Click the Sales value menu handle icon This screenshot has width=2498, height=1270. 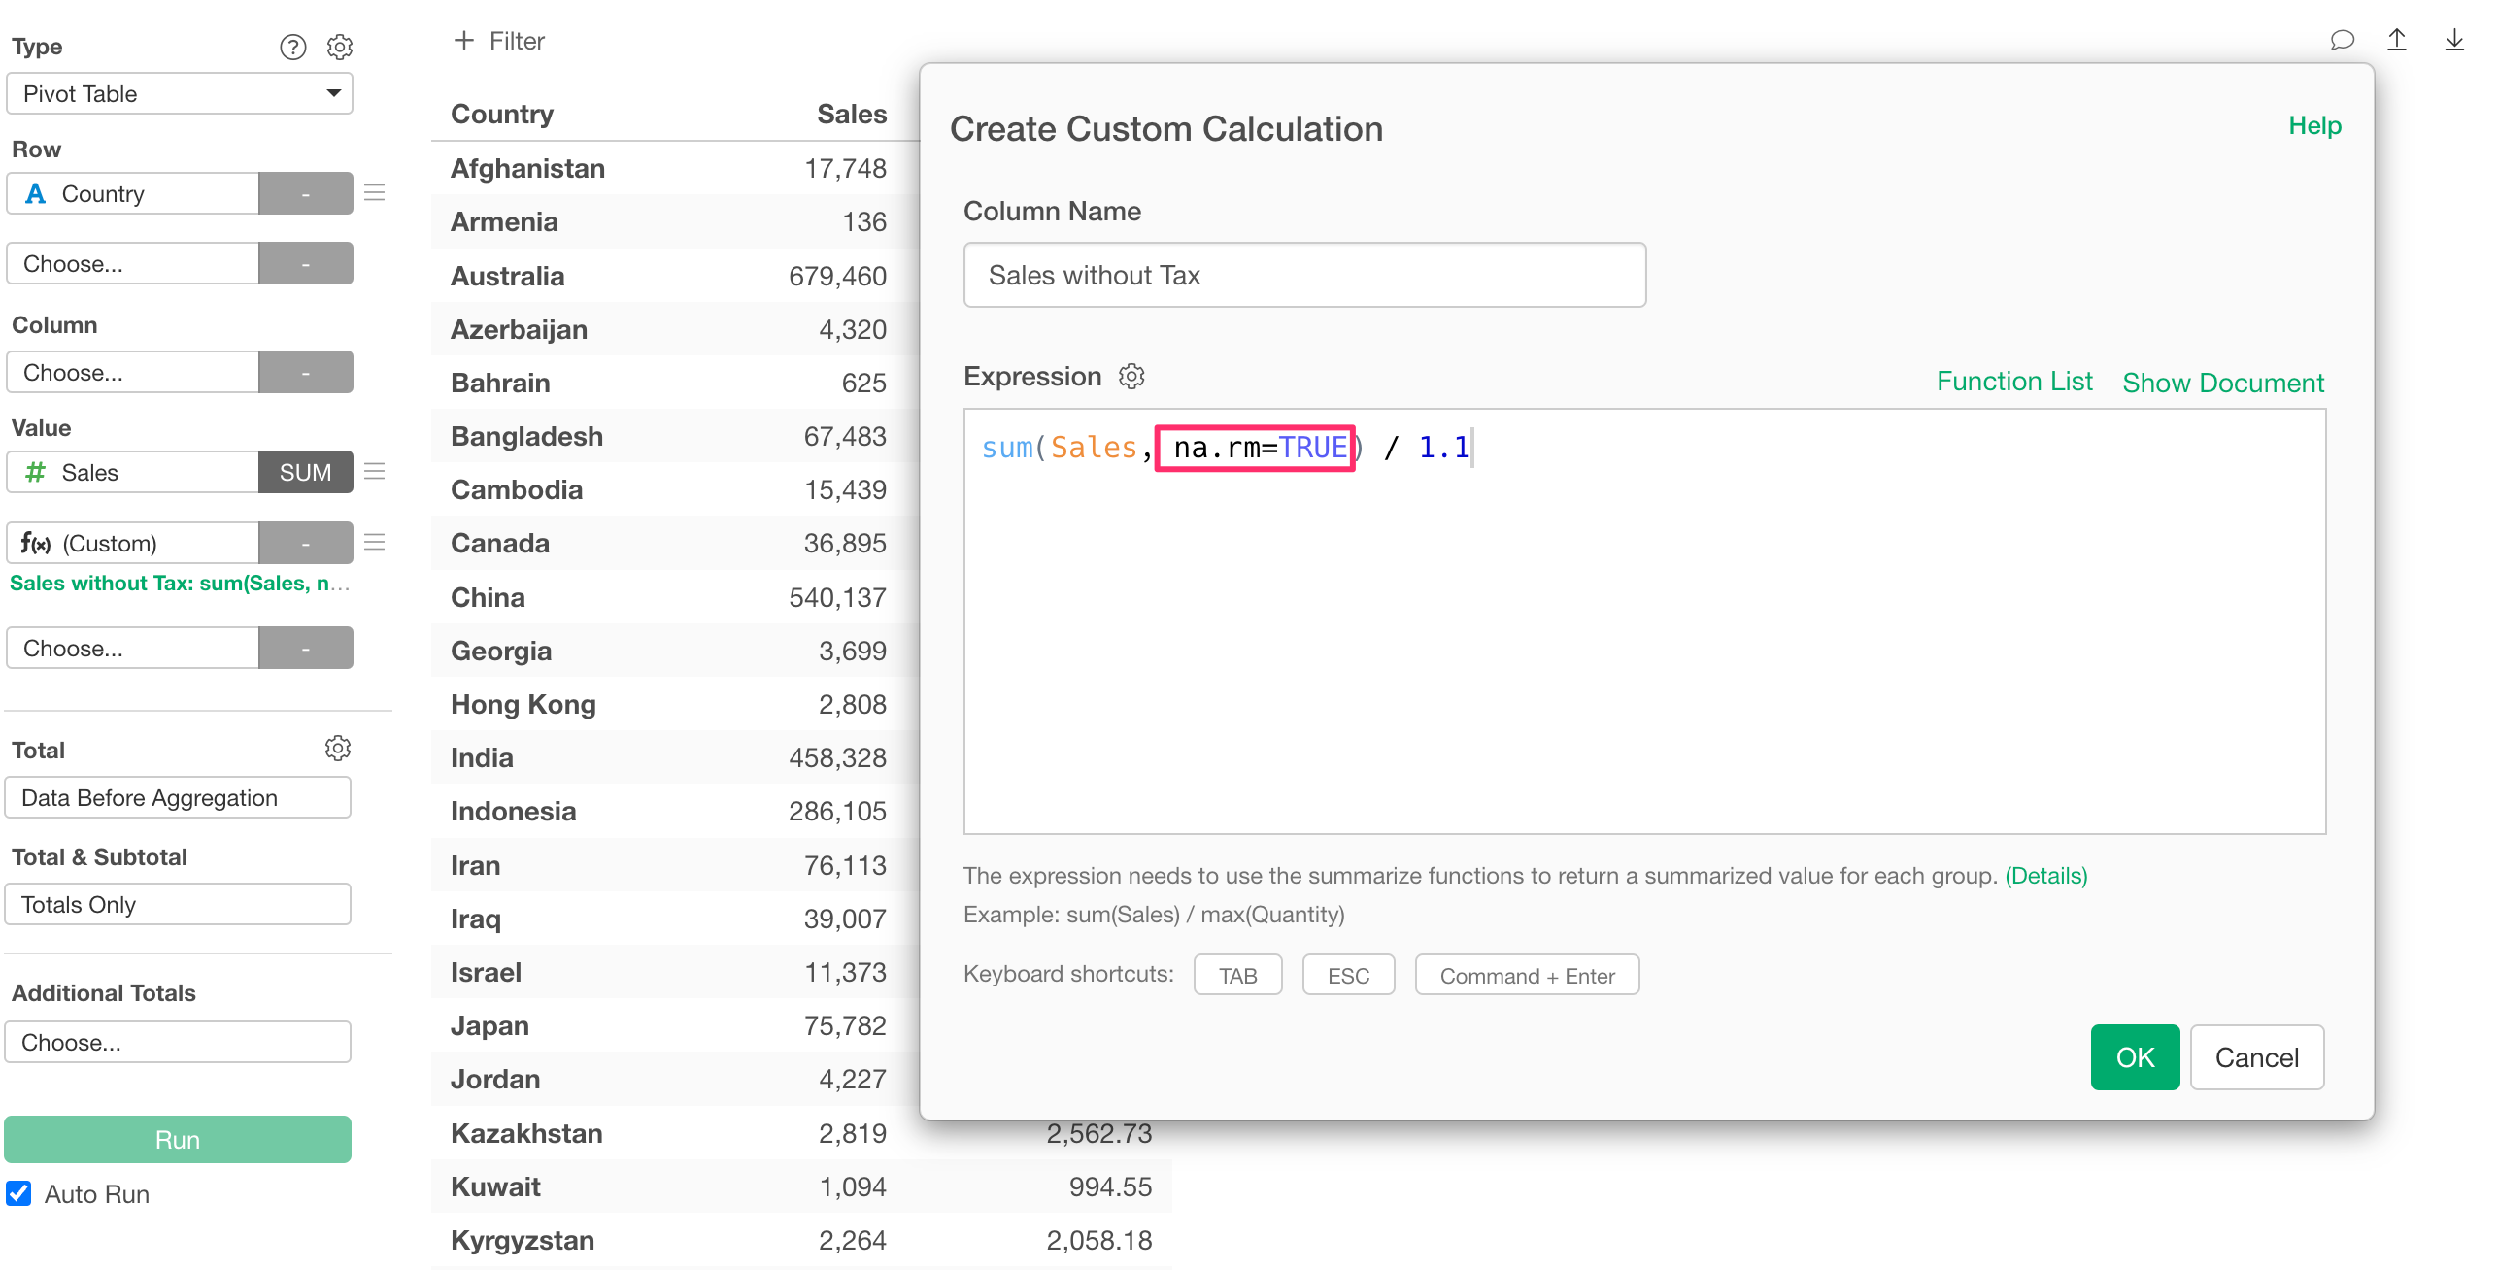point(375,472)
